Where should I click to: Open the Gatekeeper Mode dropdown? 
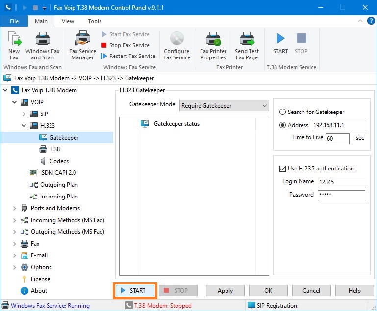[x=224, y=106]
